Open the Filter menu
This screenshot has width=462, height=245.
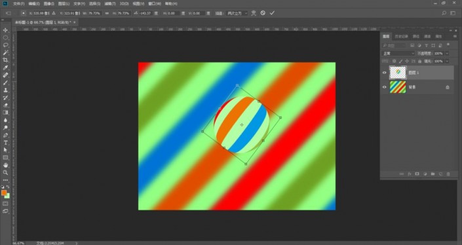[110, 4]
